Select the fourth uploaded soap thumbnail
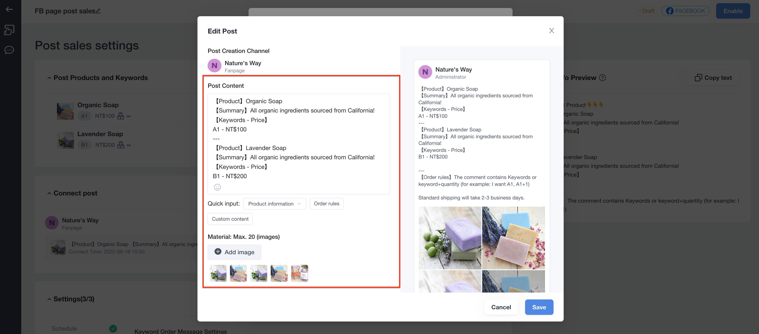The image size is (759, 334). 279,273
